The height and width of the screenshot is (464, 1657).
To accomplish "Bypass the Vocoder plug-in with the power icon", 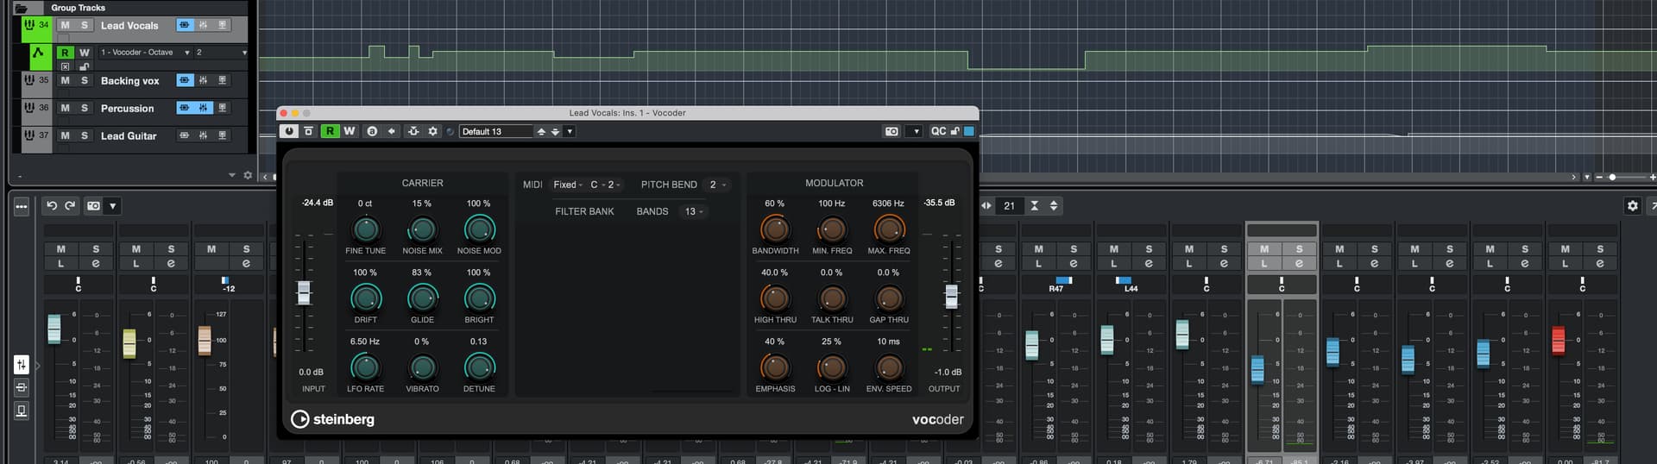I will [289, 131].
